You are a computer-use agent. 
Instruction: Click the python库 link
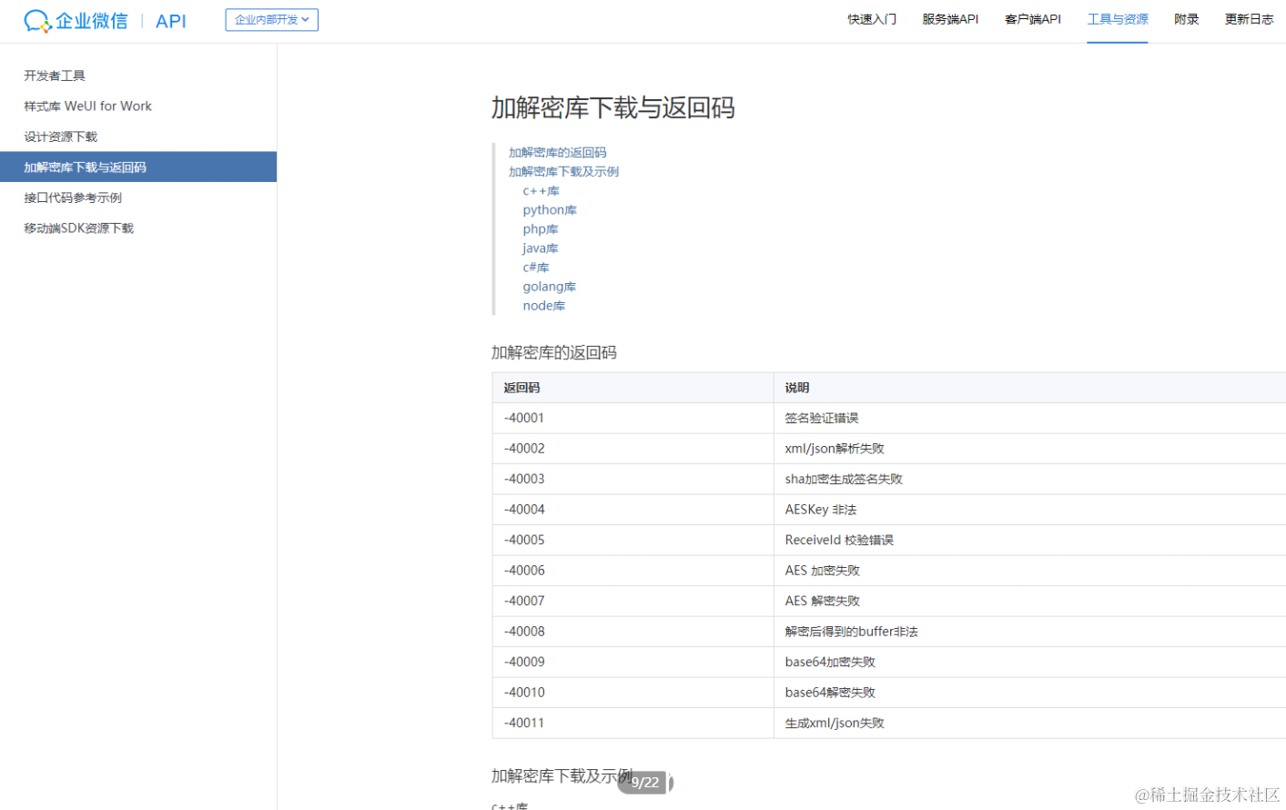tap(549, 209)
